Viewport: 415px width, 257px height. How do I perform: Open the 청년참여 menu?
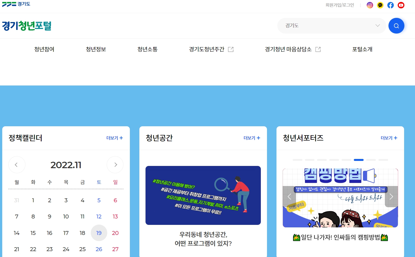point(44,49)
